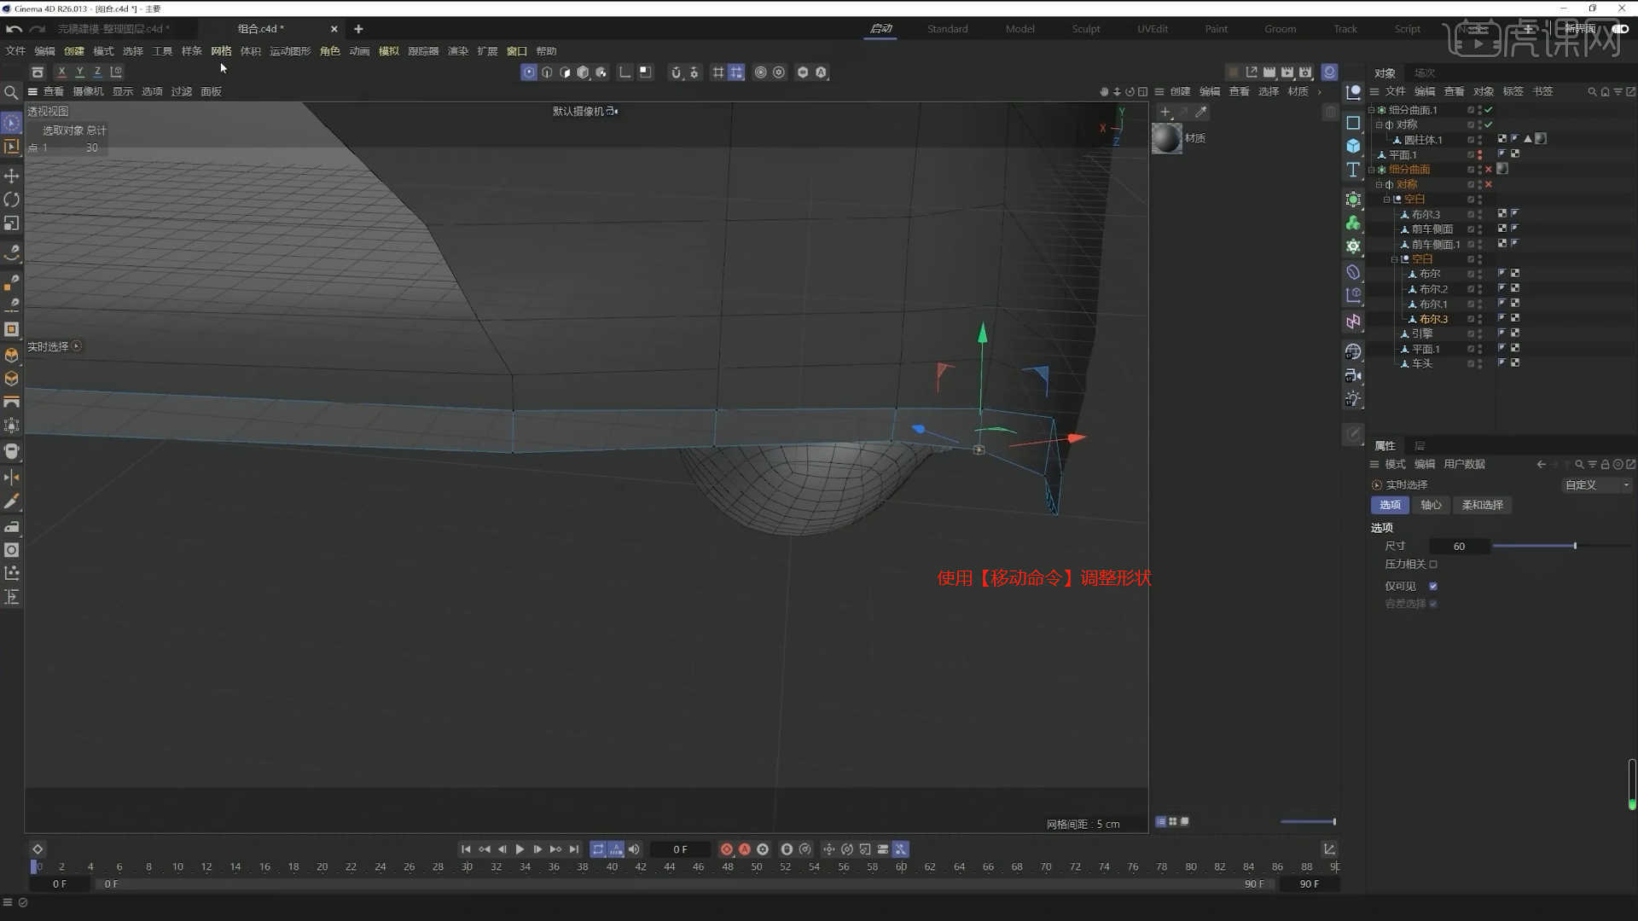Toggle snap magnet icon in top toolbar

[676, 72]
